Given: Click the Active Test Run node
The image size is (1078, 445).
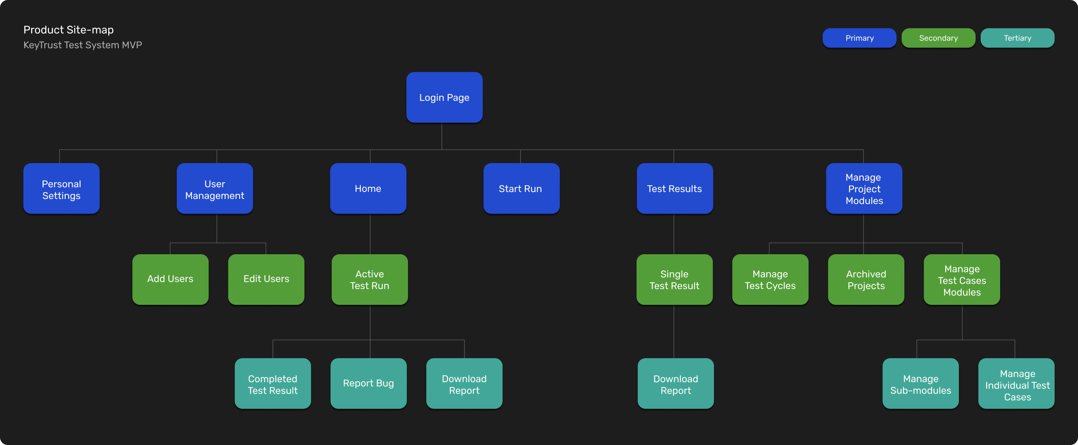Looking at the screenshot, I should pos(369,279).
